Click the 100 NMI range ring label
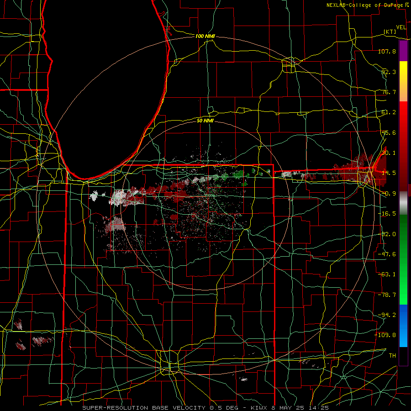Screen dimensions: 411x411 205,36
